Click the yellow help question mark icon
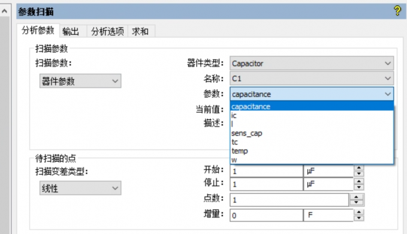407x234 pixels. click(397, 11)
